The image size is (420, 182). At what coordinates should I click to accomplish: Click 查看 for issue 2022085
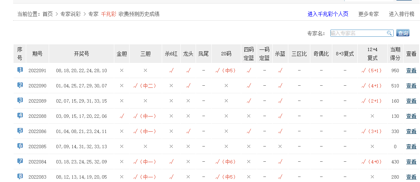point(411,147)
